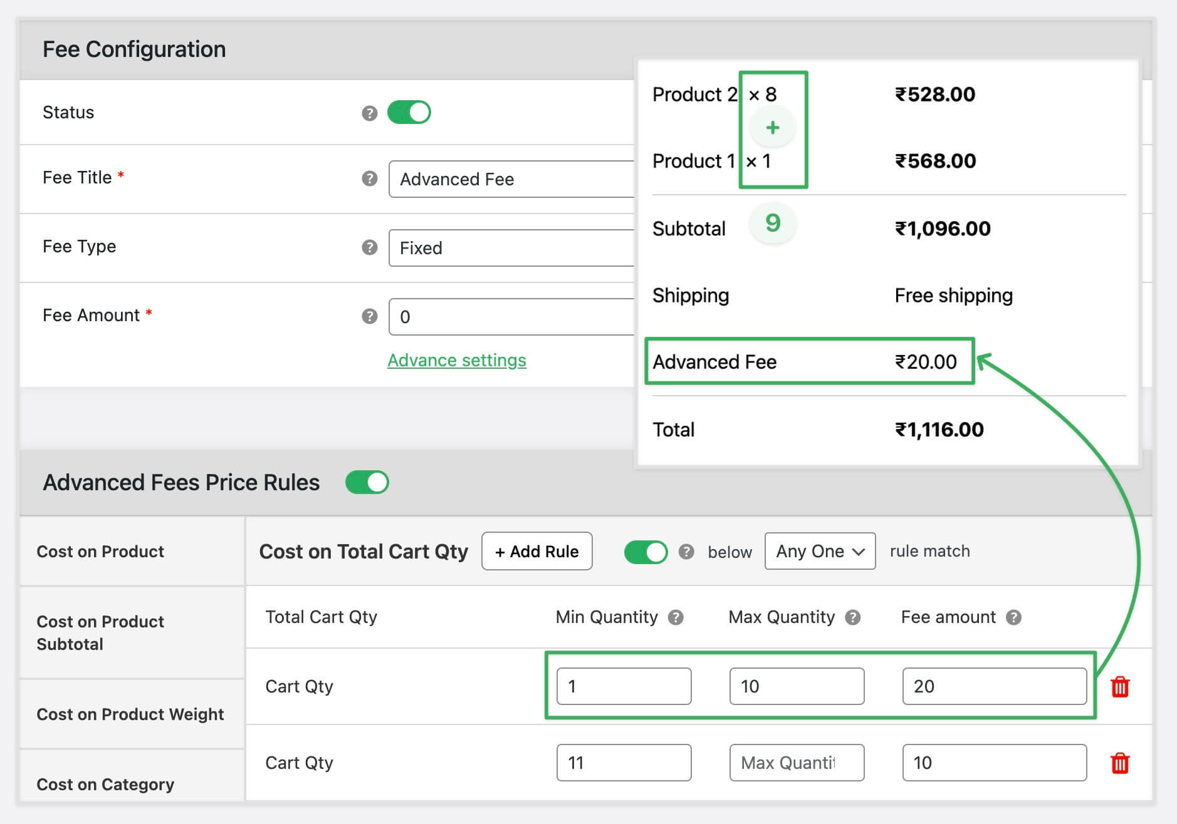Click the help icon beside Status
The image size is (1177, 824).
[x=369, y=112]
